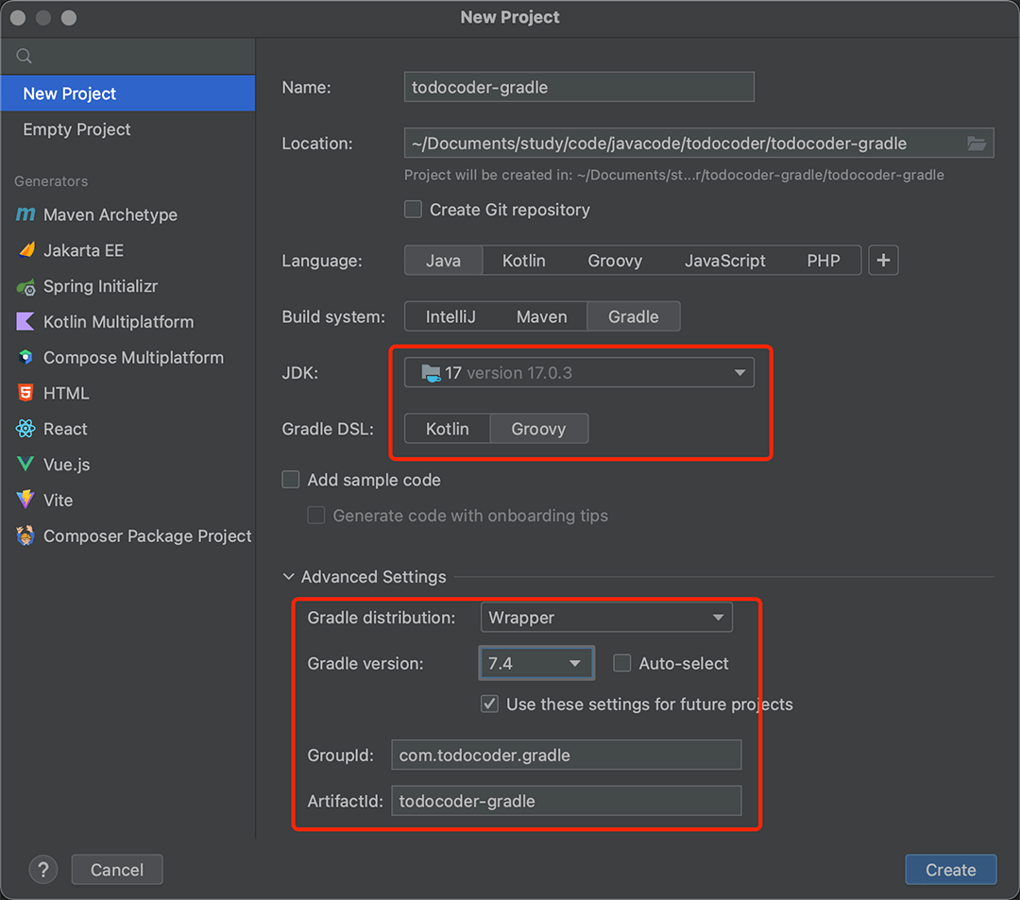Set Gradle DSL to Kotlin
Viewport: 1020px width, 900px height.
coord(448,429)
